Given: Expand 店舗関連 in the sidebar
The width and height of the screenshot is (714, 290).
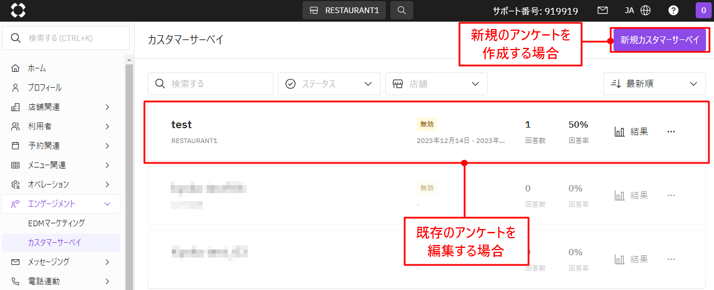Looking at the screenshot, I should click(x=60, y=107).
